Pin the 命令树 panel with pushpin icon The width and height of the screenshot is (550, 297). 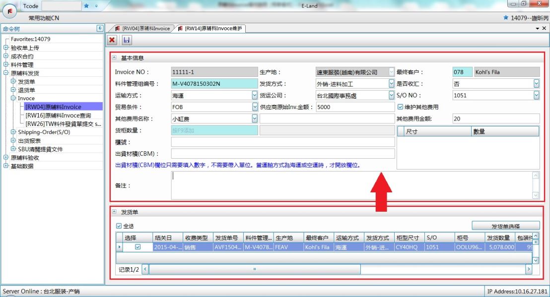click(99, 29)
